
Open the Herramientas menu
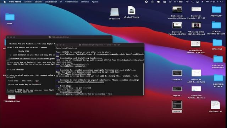click(x=71, y=2)
